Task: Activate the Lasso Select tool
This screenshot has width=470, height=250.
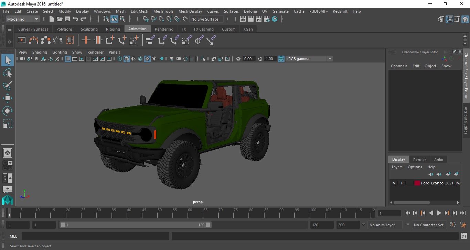Action: click(8, 73)
